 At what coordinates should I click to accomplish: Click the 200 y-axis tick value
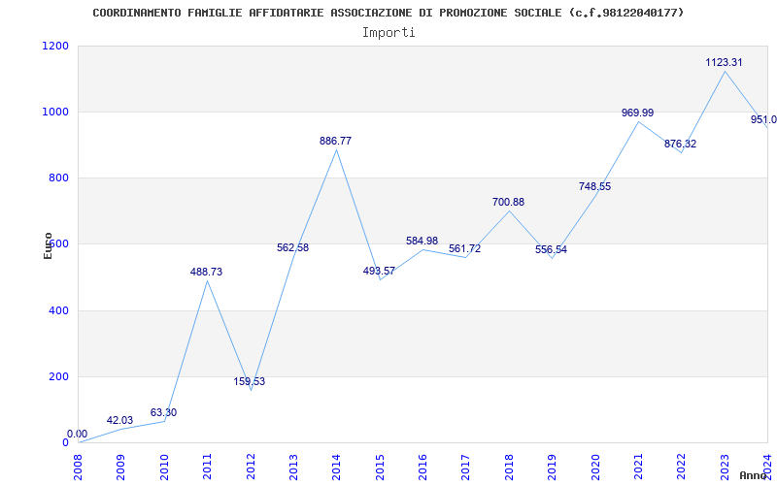[x=58, y=376]
